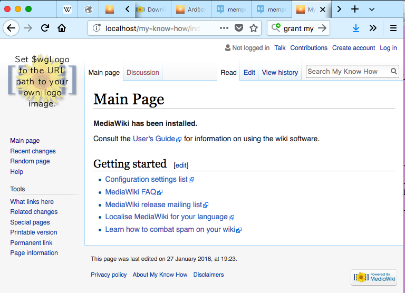Select the Main page namespace tab

click(x=104, y=73)
